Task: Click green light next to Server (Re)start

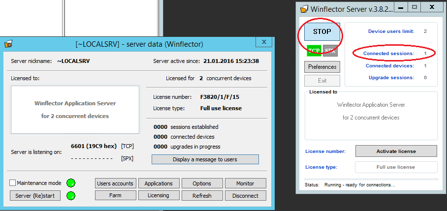Action: (x=71, y=196)
